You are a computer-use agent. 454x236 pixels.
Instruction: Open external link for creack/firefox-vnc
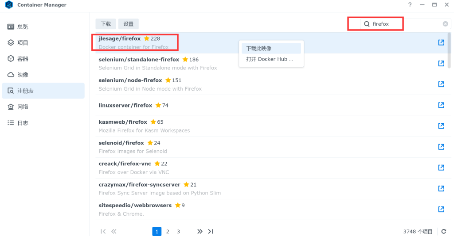pyautogui.click(x=441, y=167)
